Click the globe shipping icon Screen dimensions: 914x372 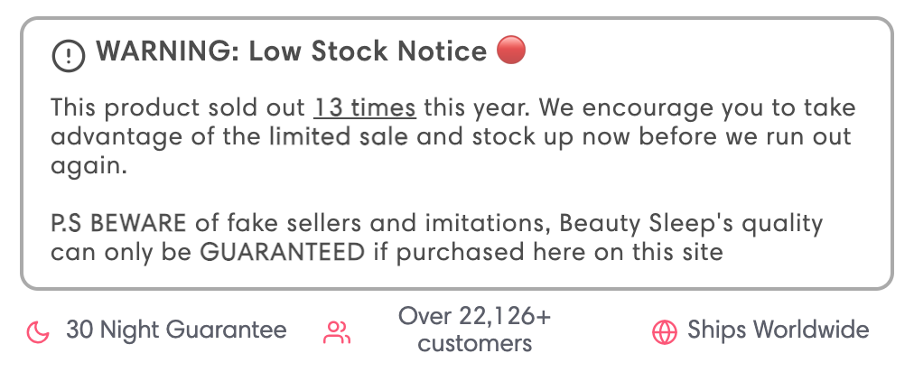tap(664, 332)
